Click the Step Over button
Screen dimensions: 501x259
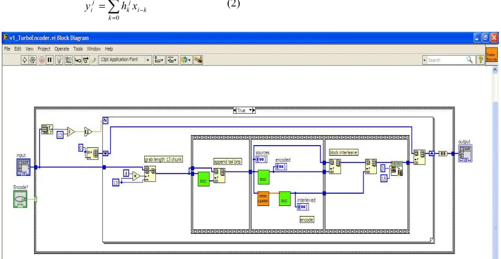point(86,60)
